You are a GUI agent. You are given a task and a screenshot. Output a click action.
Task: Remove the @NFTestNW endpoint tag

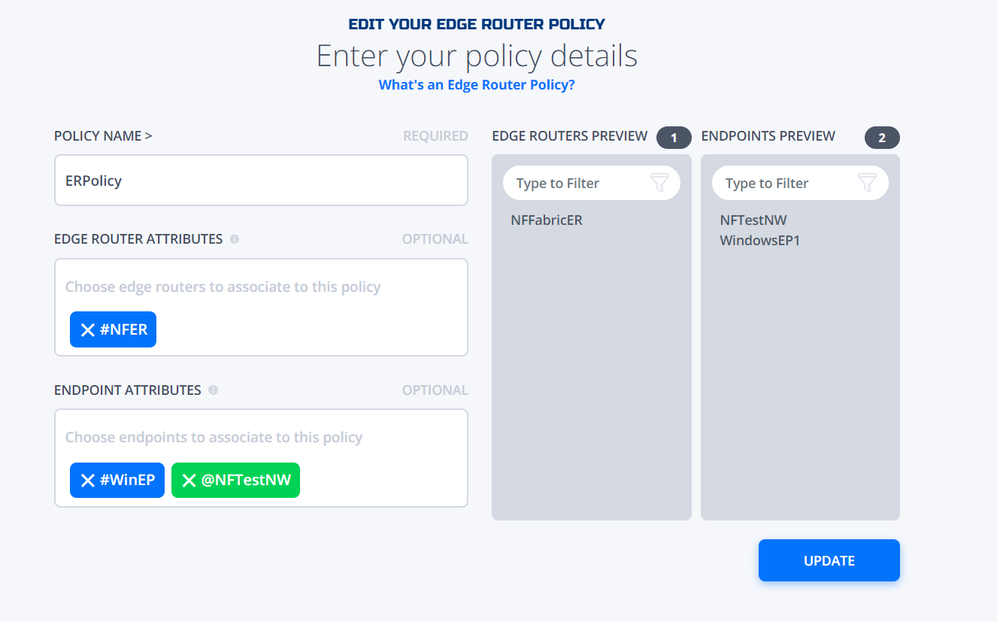click(x=189, y=480)
